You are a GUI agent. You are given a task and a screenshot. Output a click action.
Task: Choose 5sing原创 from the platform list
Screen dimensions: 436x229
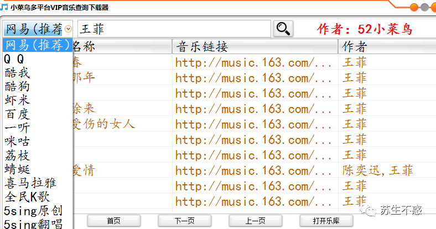pos(38,211)
